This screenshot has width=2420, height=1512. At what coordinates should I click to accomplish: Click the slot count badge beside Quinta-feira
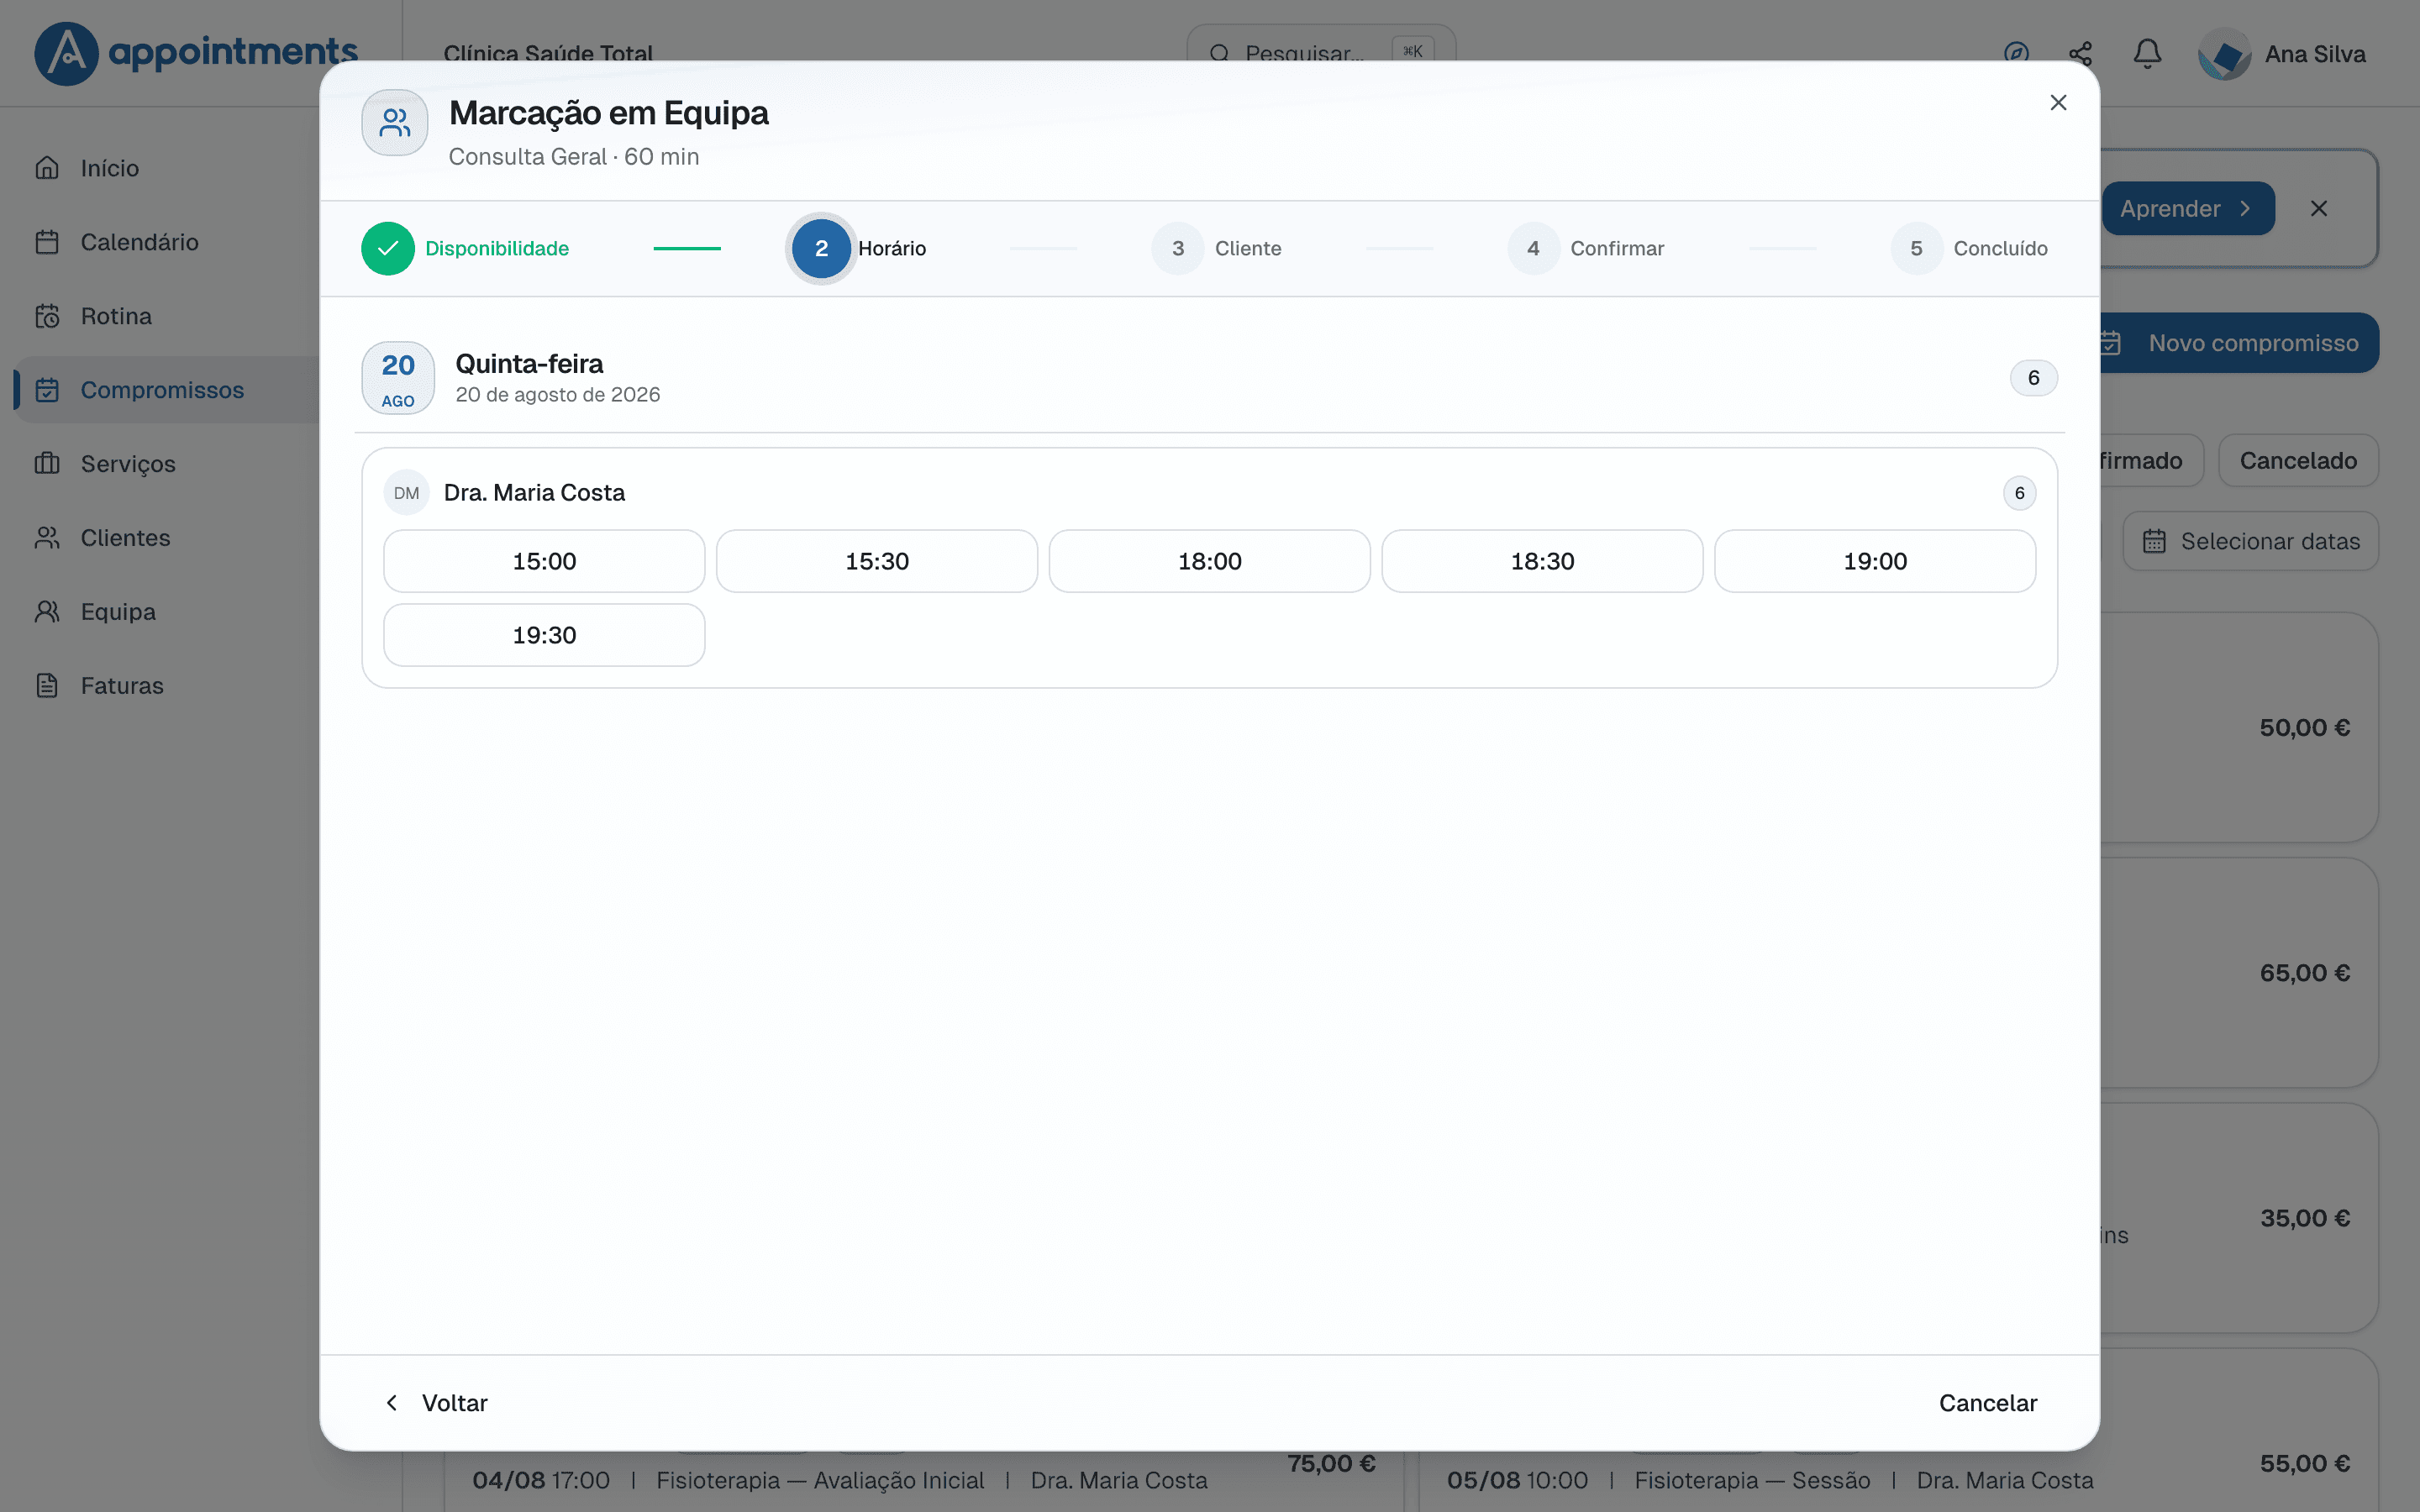[x=2033, y=378]
